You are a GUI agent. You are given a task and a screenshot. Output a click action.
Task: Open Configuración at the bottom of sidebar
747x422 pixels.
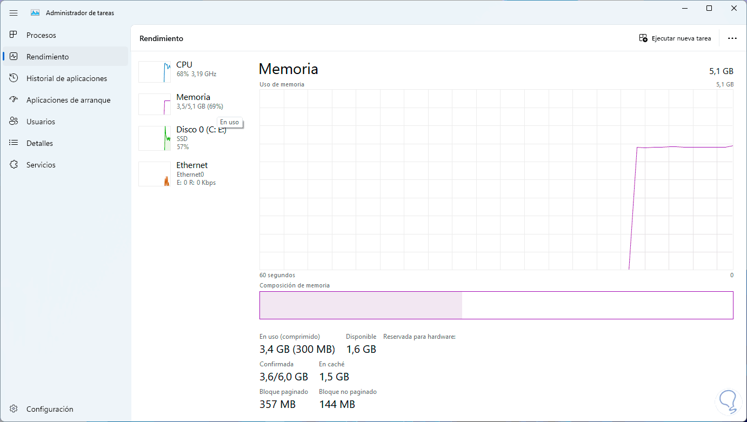click(x=65, y=409)
